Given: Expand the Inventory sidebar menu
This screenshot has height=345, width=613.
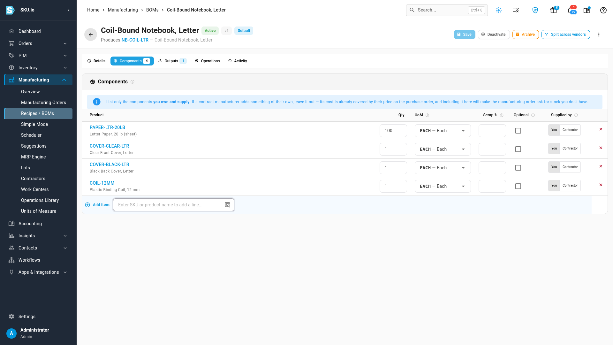Looking at the screenshot, I should pos(38,68).
